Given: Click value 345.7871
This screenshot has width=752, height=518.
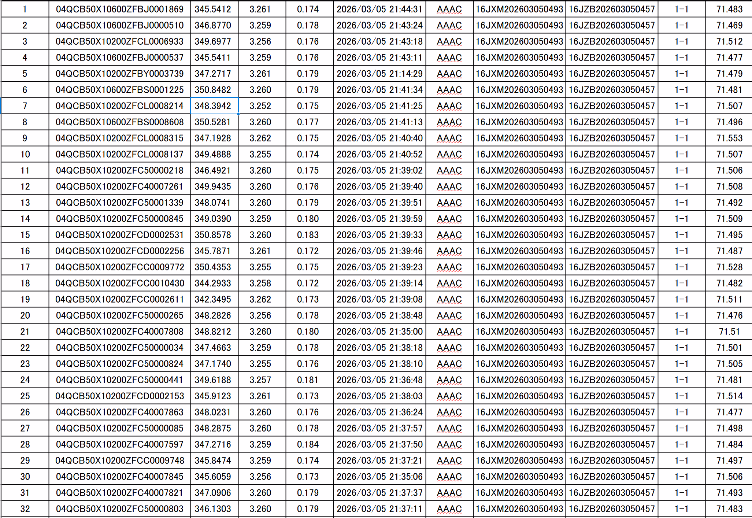Looking at the screenshot, I should click(214, 251).
